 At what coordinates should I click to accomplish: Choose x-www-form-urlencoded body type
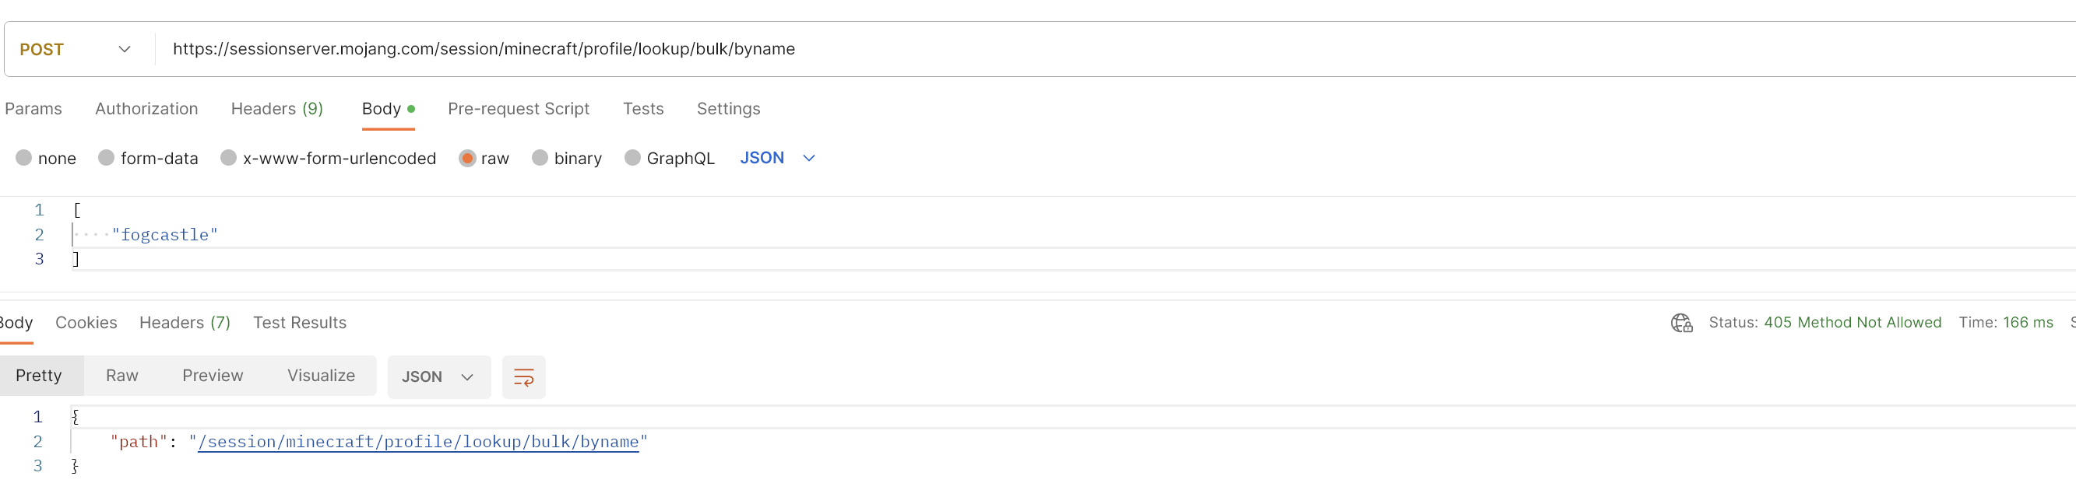(229, 158)
